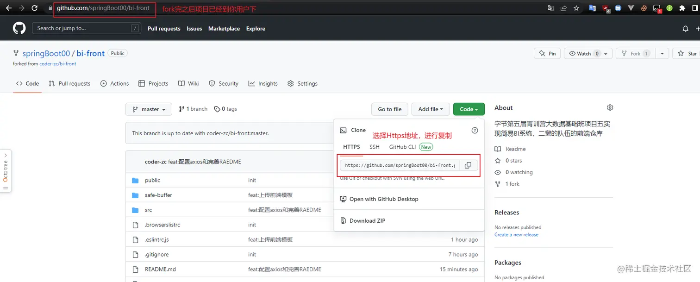This screenshot has width=700, height=282.
Task: Expand the Octotree side panel
Action: 6,171
